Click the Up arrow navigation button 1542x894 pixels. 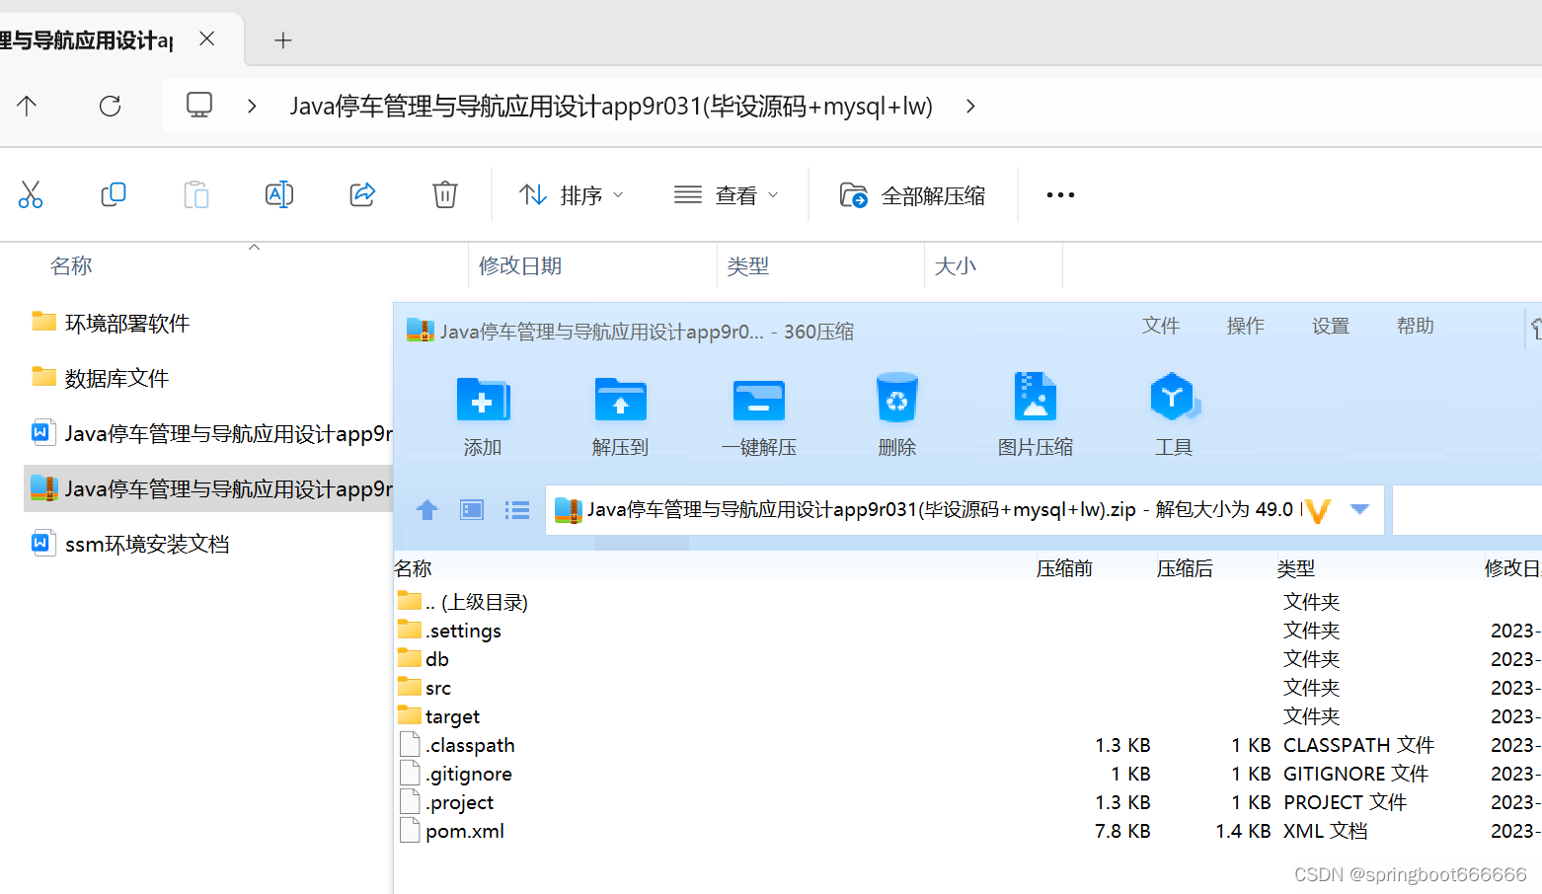click(27, 106)
